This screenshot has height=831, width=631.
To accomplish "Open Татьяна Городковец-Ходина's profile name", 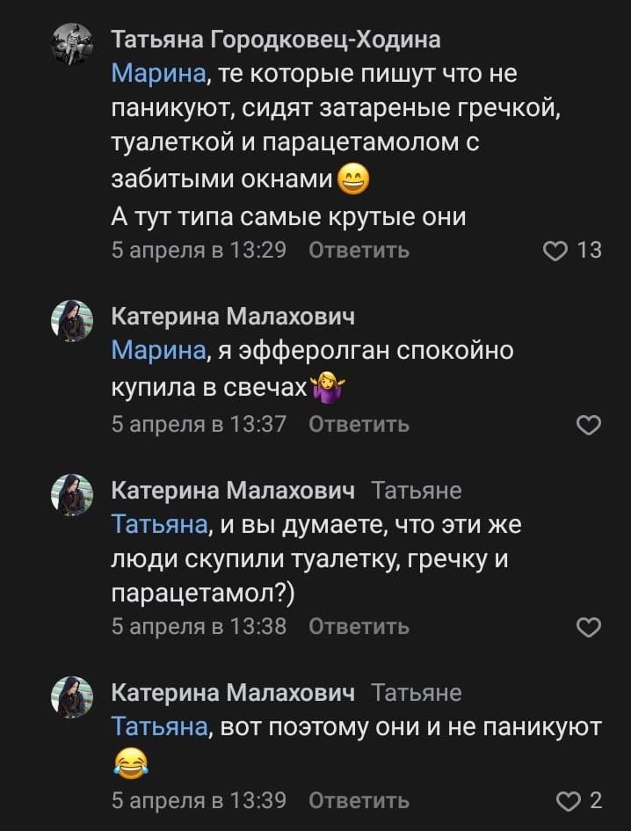I will tap(276, 40).
